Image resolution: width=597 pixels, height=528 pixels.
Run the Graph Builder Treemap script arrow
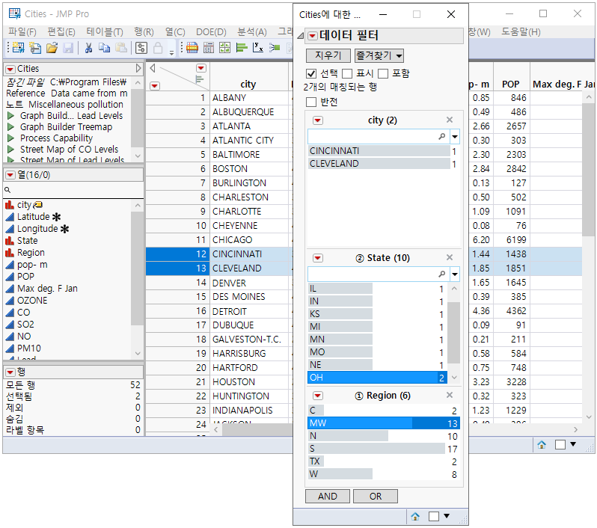point(11,127)
